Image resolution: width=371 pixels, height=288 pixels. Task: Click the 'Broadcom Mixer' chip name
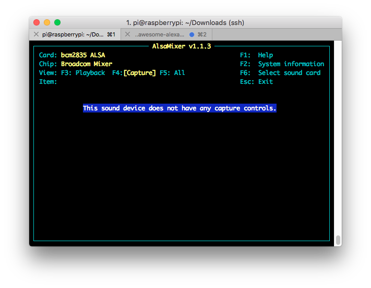click(x=87, y=64)
